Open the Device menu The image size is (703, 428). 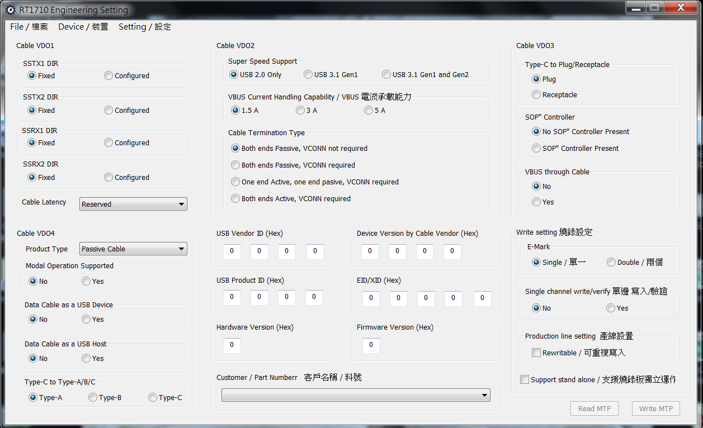click(x=83, y=27)
